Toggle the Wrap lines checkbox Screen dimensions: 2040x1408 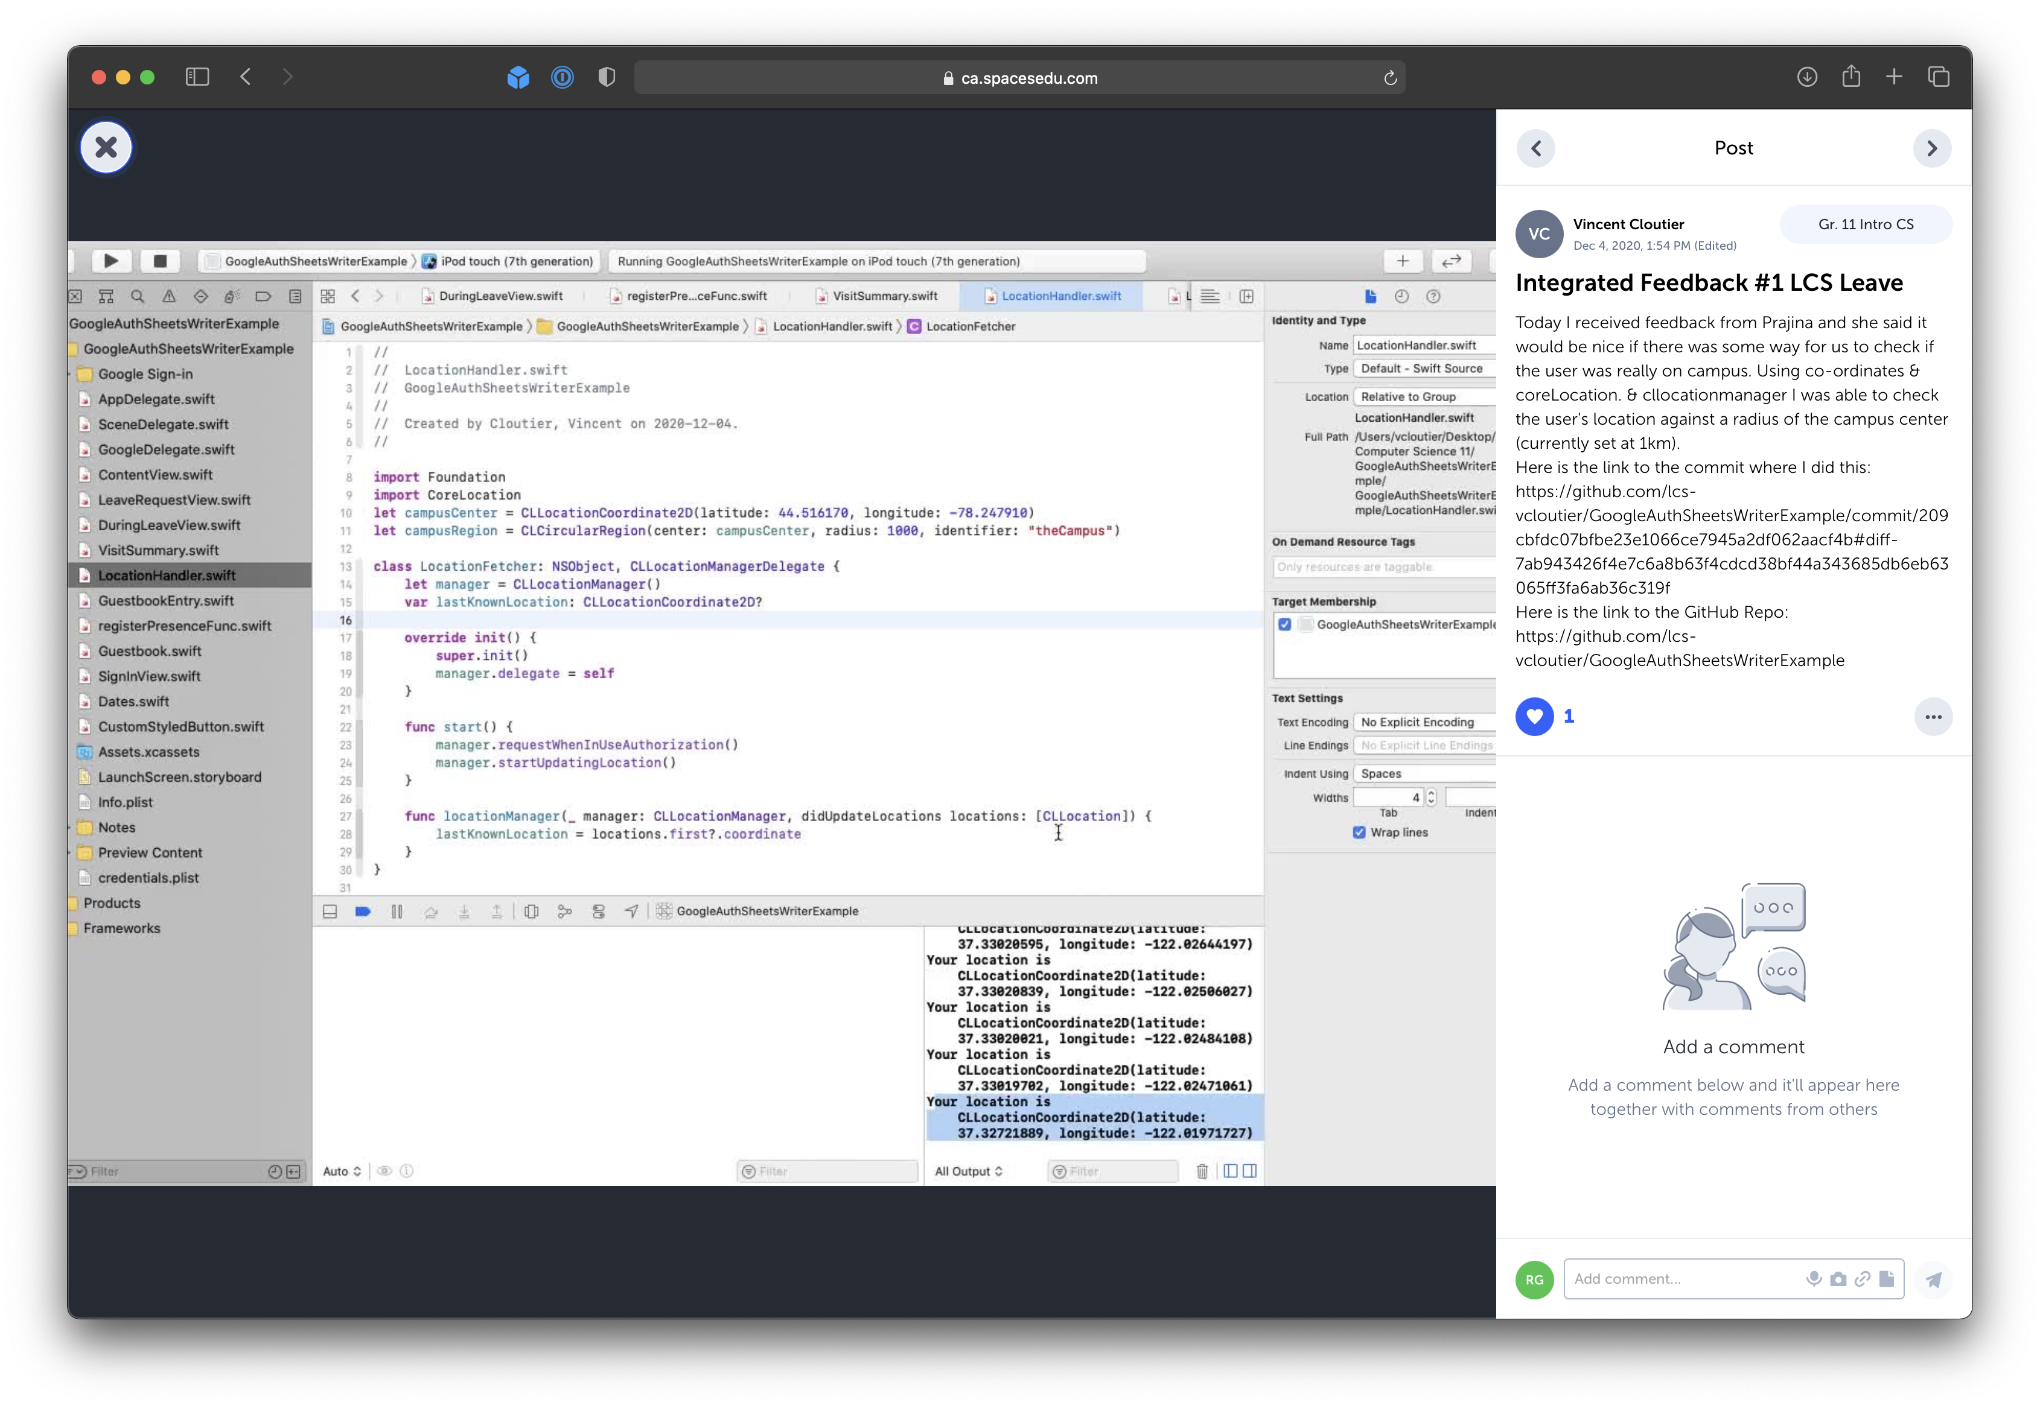click(x=1359, y=833)
